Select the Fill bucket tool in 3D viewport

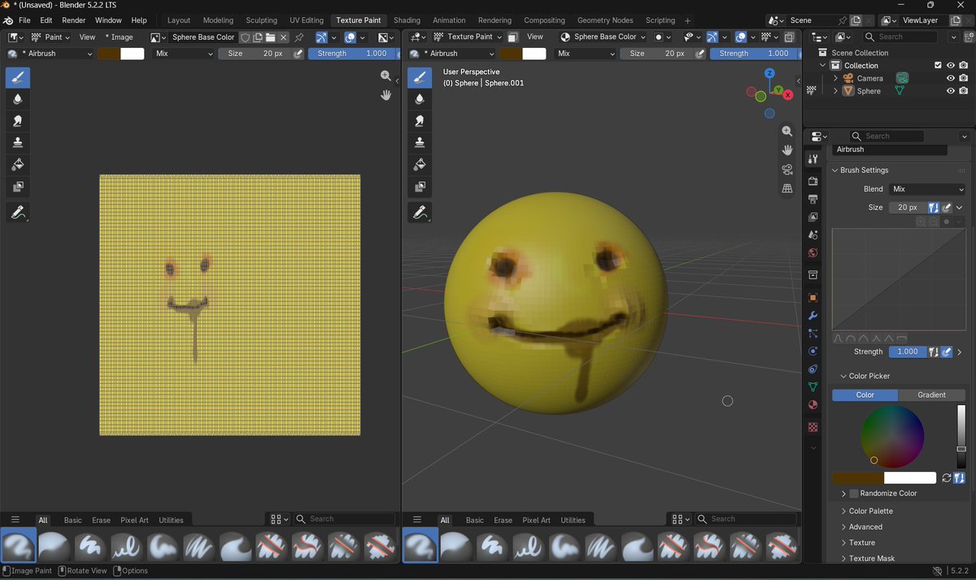point(420,164)
